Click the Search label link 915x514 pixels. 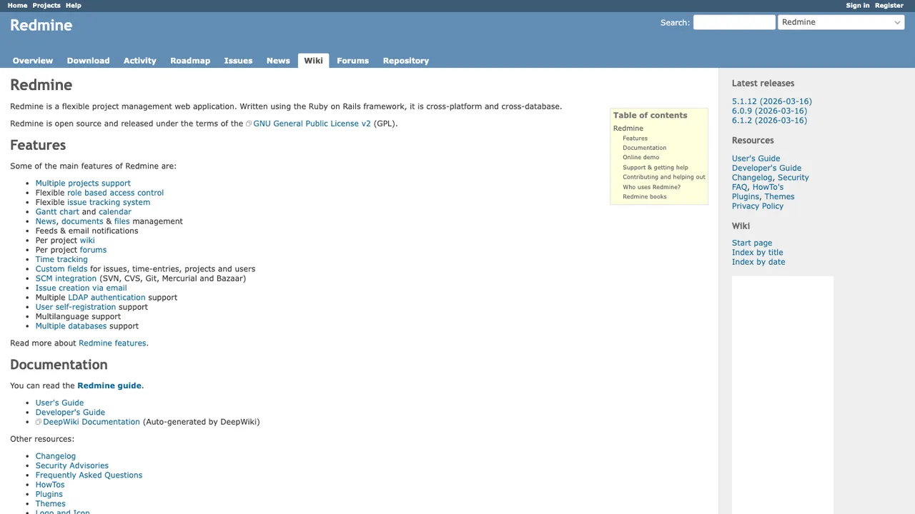tap(673, 22)
